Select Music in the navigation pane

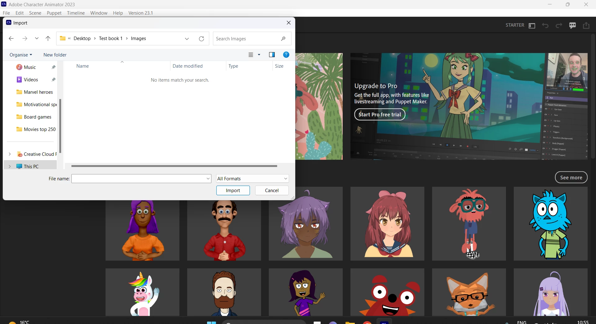pyautogui.click(x=30, y=67)
